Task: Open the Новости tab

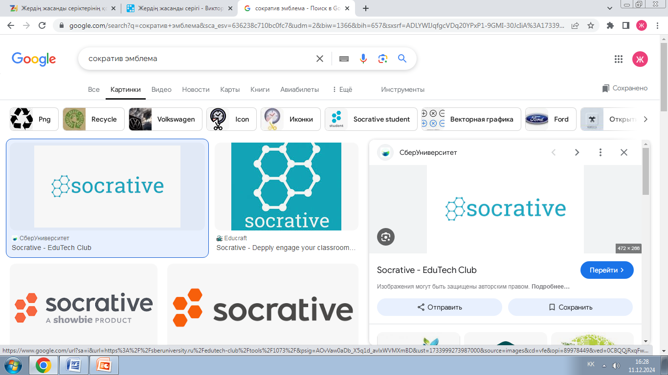Action: (196, 89)
